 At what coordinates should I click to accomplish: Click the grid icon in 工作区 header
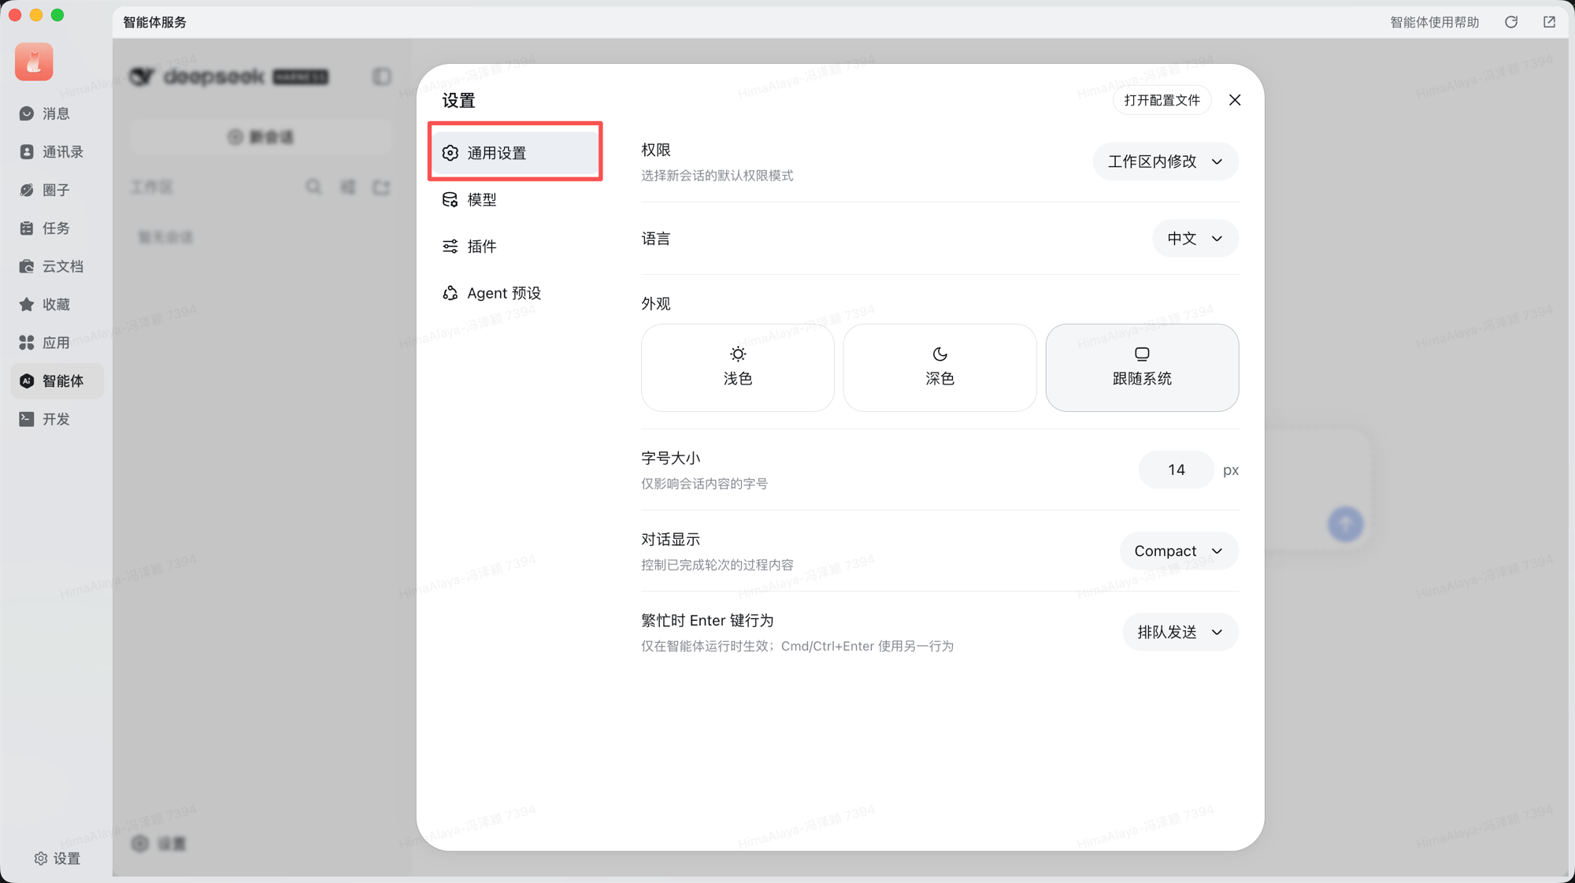348,187
